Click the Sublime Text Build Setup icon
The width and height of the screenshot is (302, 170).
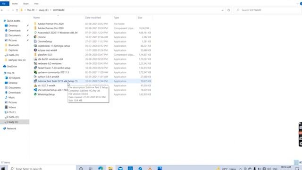[x=35, y=81]
